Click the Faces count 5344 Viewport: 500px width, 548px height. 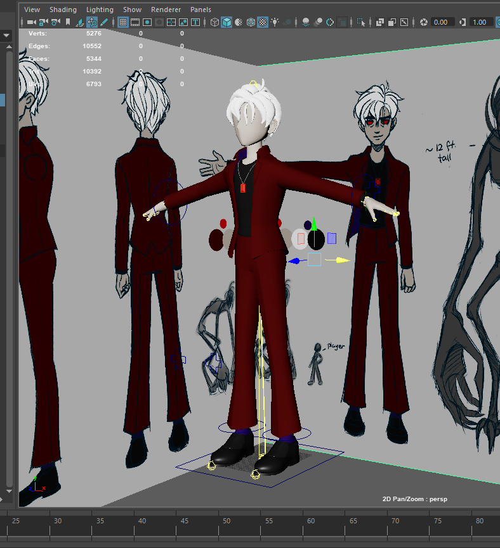[x=94, y=59]
